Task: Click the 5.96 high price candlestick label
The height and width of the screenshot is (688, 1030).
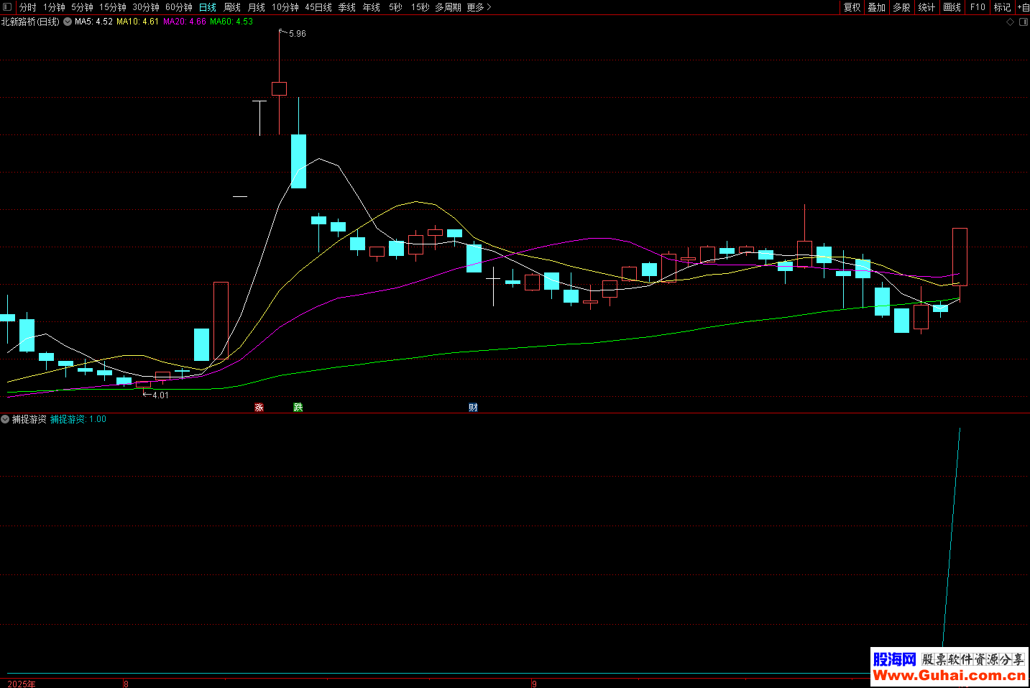Action: pos(297,34)
